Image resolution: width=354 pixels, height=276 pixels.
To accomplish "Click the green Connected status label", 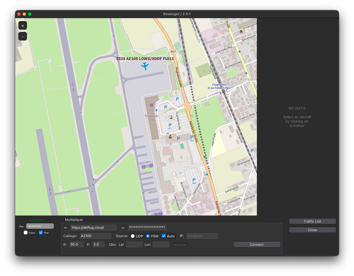I will (36, 220).
